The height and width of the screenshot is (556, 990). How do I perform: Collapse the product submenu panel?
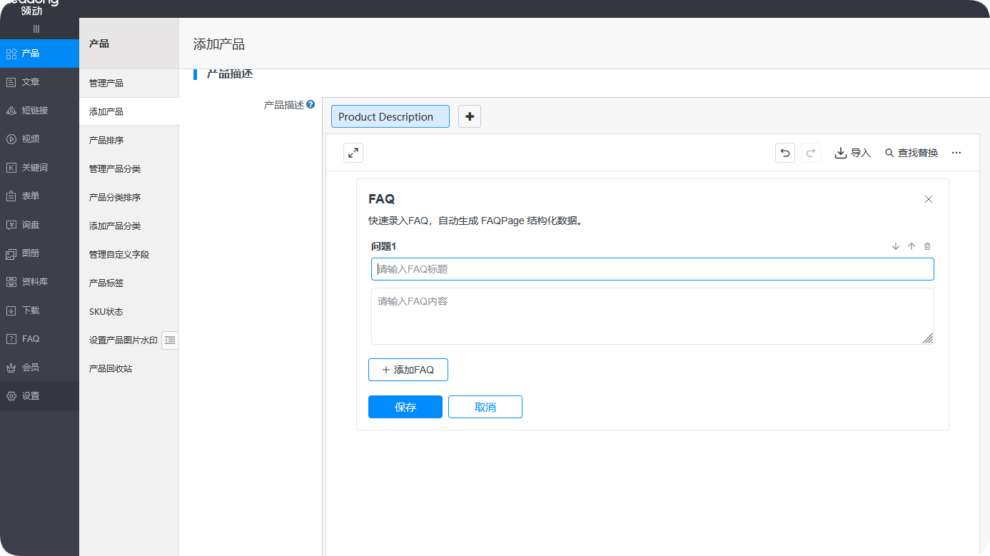point(170,340)
